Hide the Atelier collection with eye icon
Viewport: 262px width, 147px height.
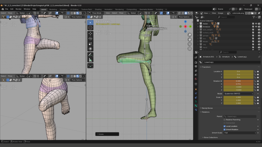[x=256, y=24]
